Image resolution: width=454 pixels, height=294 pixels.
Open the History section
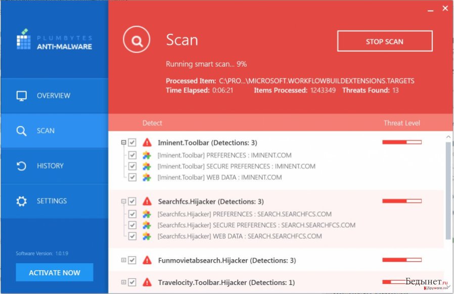coord(55,166)
